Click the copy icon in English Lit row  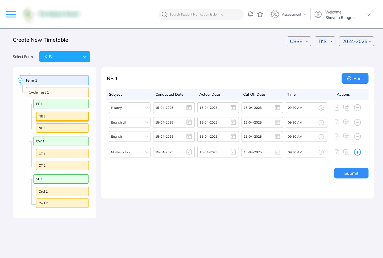[x=346, y=122]
